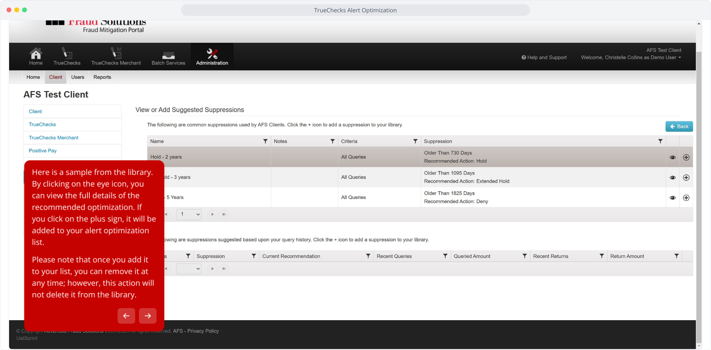
Task: Filter the lower grid Suppression column
Action: [x=254, y=256]
